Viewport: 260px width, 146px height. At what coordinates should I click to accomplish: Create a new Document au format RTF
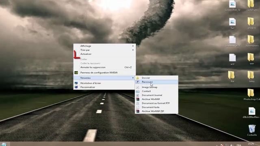coord(156,103)
